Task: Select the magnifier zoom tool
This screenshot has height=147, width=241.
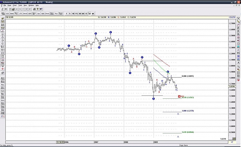Action: pyautogui.click(x=238, y=66)
